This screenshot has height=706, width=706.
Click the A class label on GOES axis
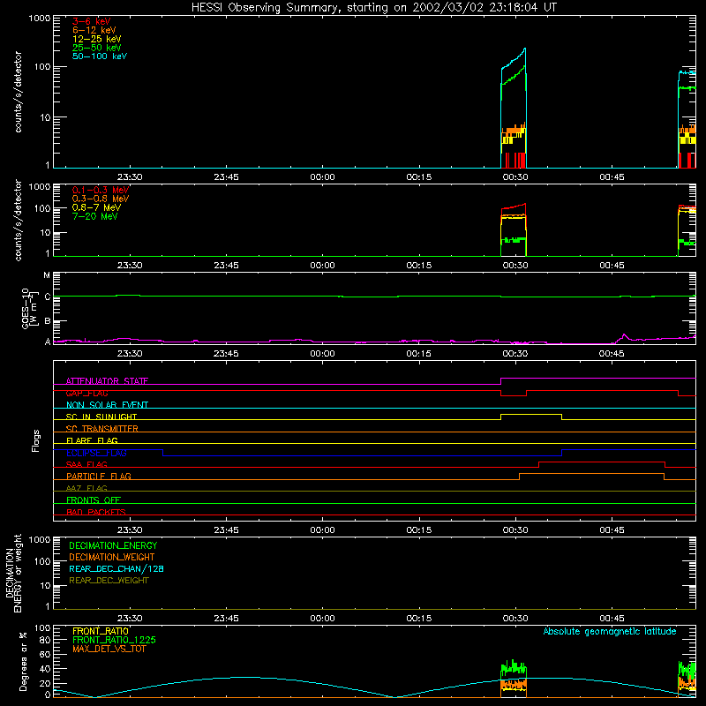click(48, 342)
